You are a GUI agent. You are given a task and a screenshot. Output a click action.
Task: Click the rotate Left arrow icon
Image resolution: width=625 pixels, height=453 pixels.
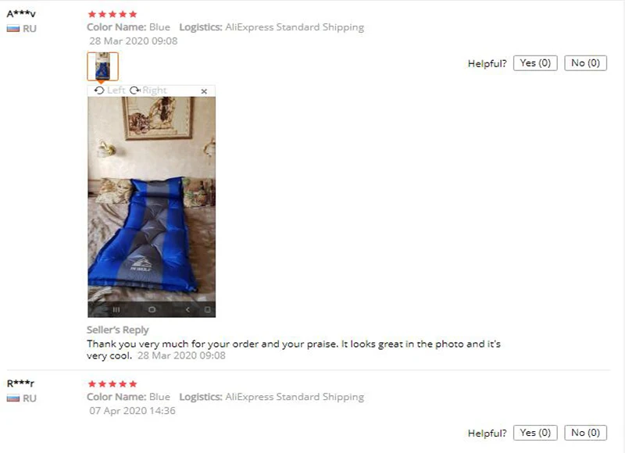(x=99, y=91)
